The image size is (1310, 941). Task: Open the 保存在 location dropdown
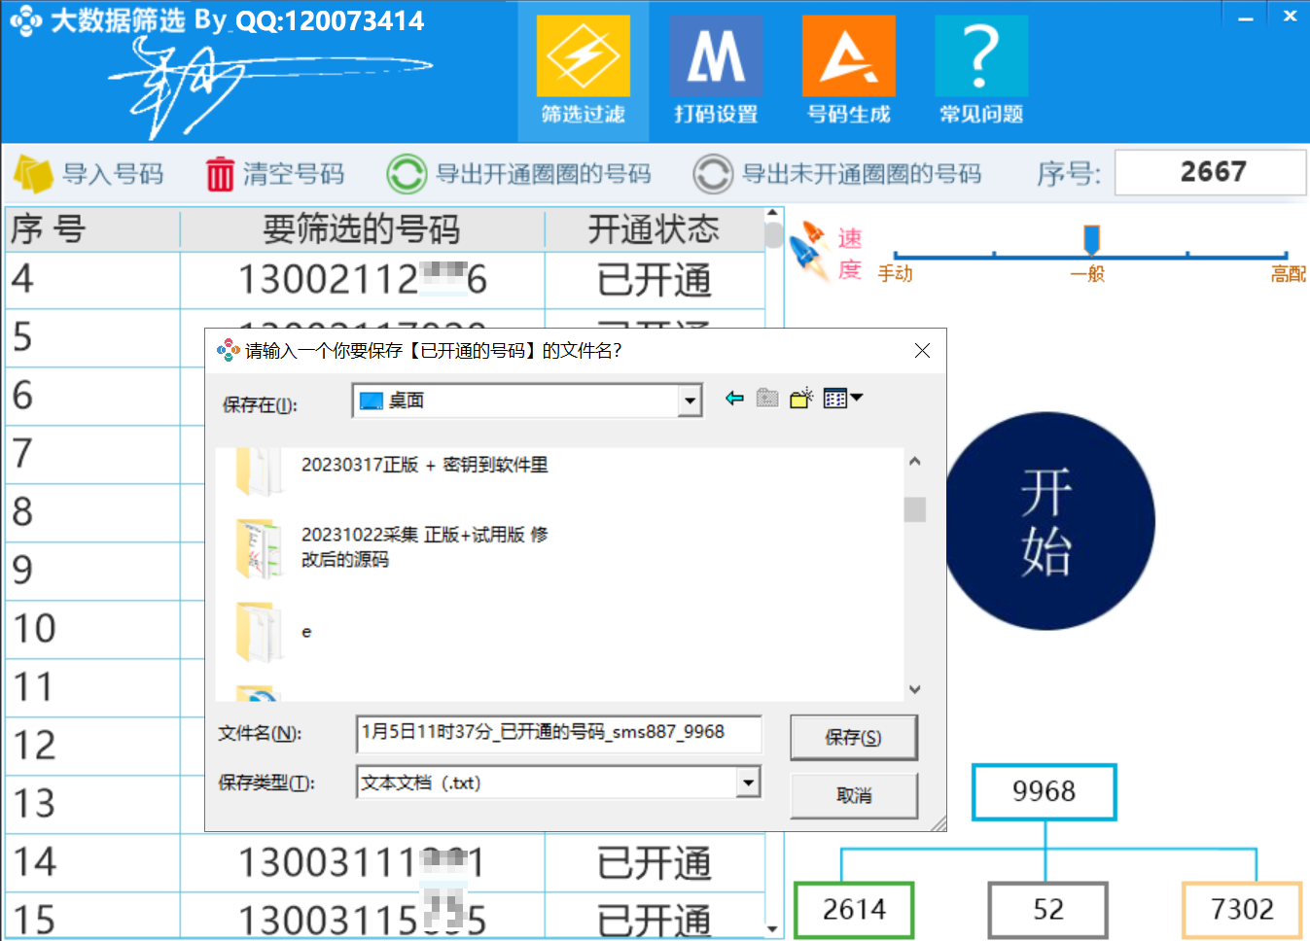(x=690, y=400)
